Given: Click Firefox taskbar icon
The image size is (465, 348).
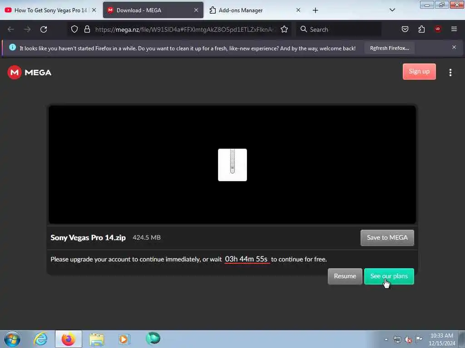Looking at the screenshot, I should (x=68, y=339).
